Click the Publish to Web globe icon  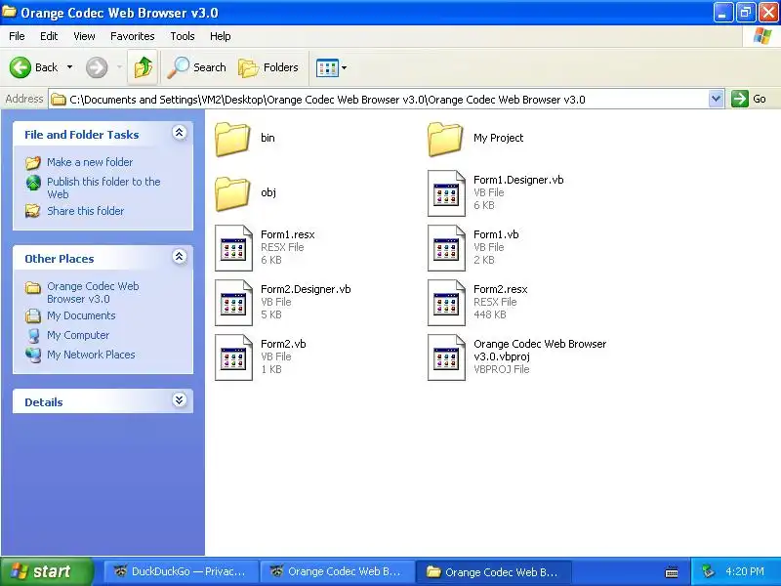coord(33,183)
